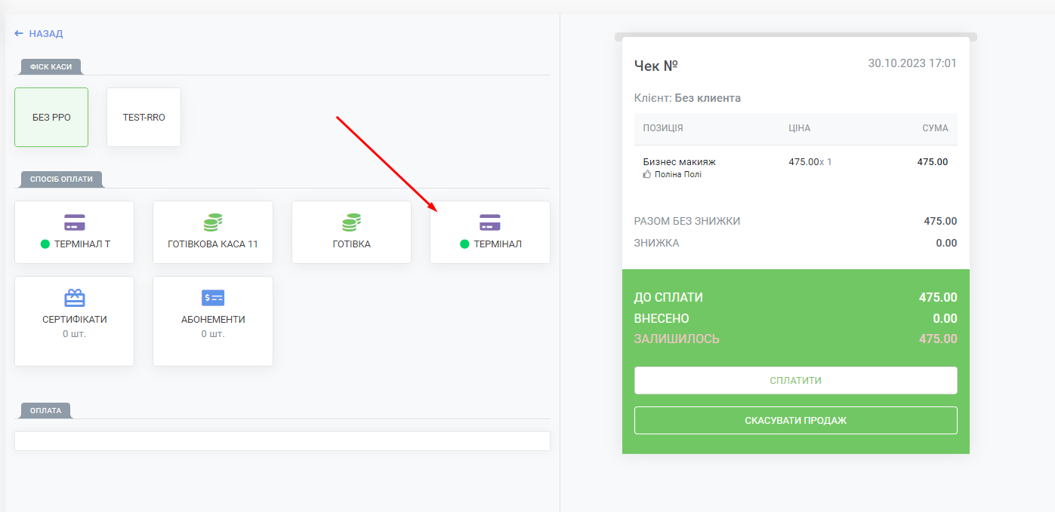1055x512 pixels.
Task: Choose ТЕРМІНАЛ Т payment method
Action: (x=75, y=232)
